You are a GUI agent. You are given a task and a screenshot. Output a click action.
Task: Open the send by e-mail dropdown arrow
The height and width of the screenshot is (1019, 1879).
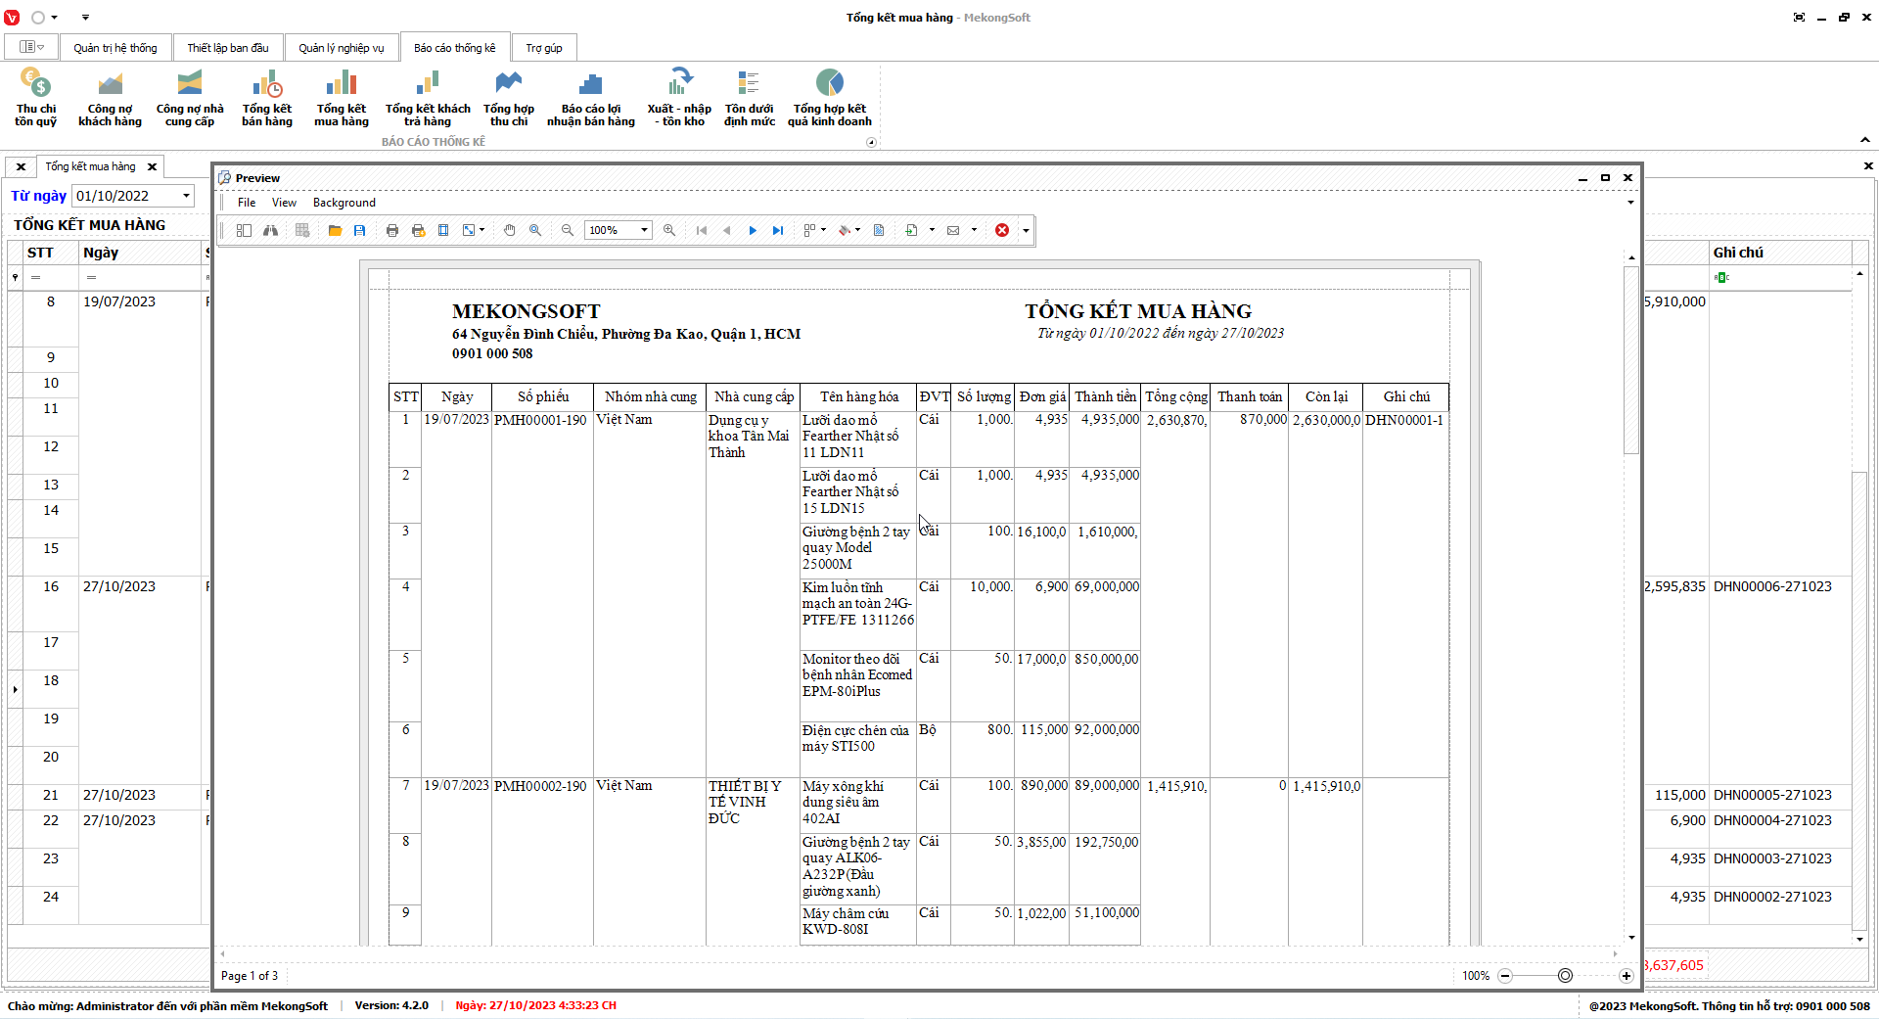tap(974, 230)
